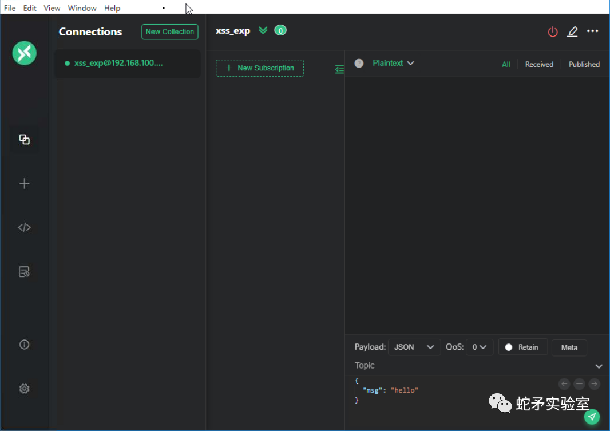
Task: Open the QoS level dropdown
Action: pos(480,347)
